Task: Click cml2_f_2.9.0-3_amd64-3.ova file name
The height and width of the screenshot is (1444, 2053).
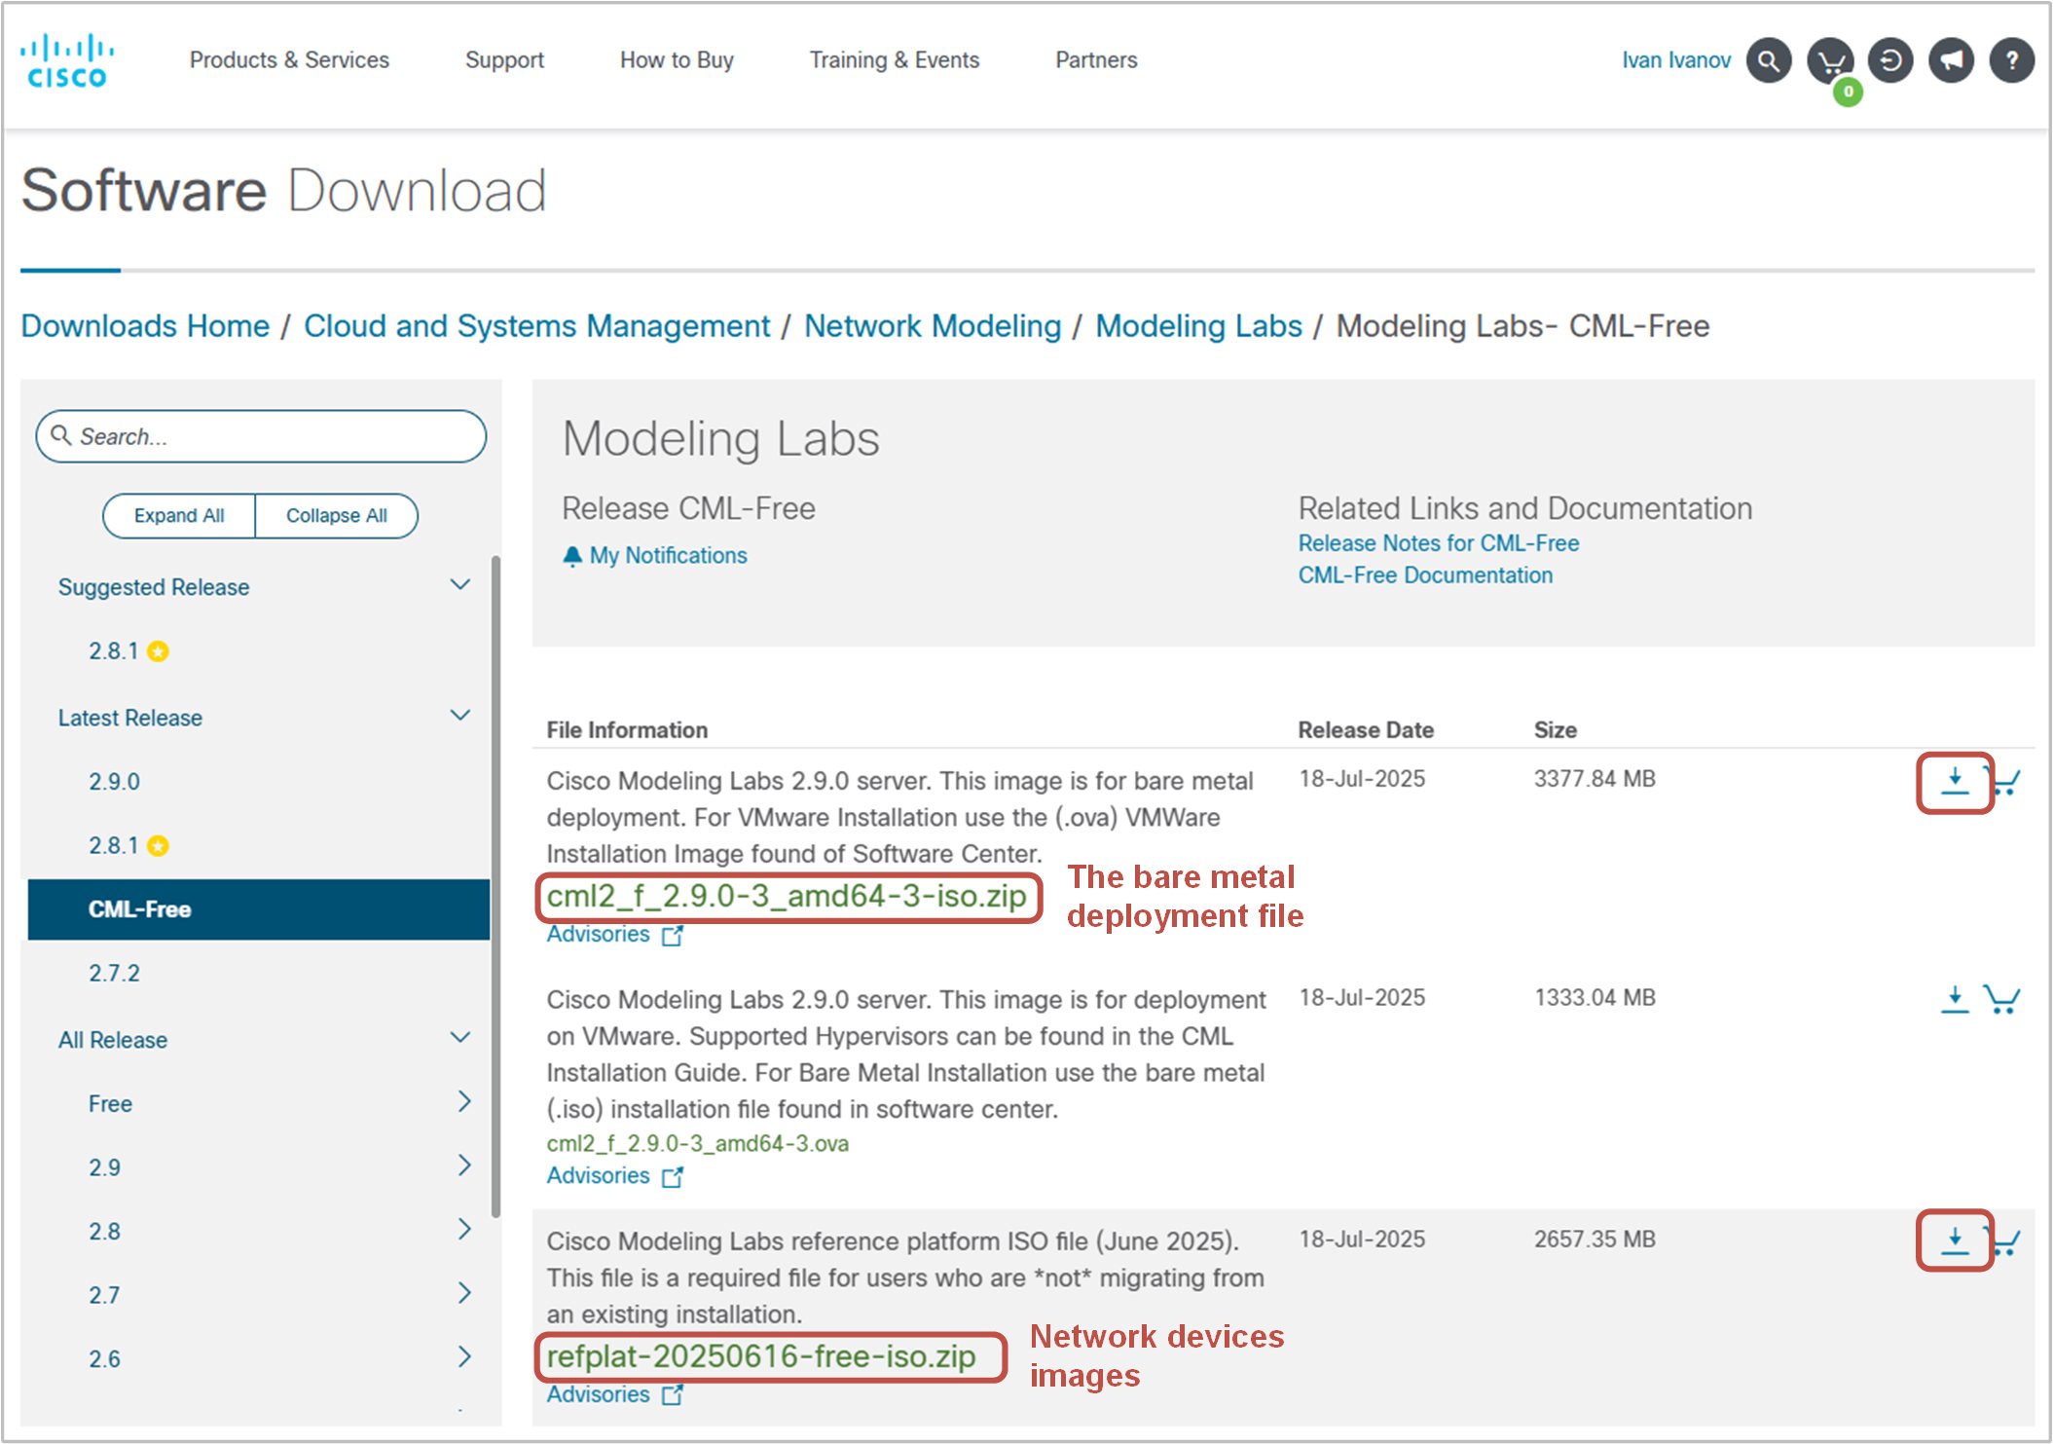Action: click(x=697, y=1144)
